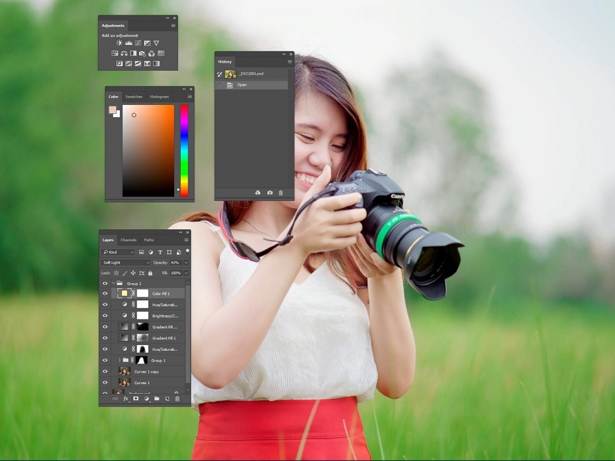Hide the Group 1 layer group

[x=104, y=360]
